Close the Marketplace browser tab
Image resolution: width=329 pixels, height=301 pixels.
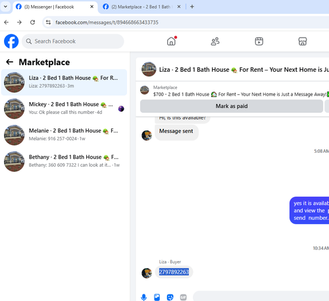(x=179, y=7)
